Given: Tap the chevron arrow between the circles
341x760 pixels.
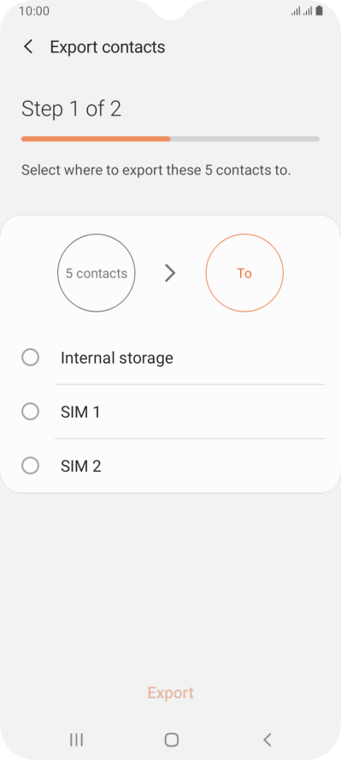Looking at the screenshot, I should coord(170,273).
